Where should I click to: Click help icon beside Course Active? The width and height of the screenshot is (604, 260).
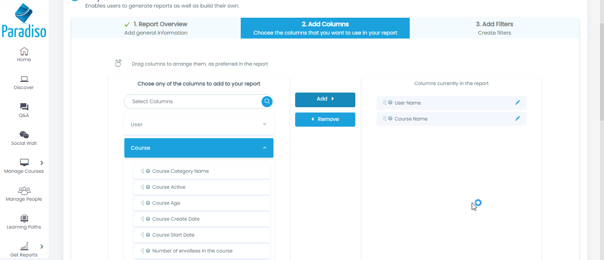tap(148, 187)
